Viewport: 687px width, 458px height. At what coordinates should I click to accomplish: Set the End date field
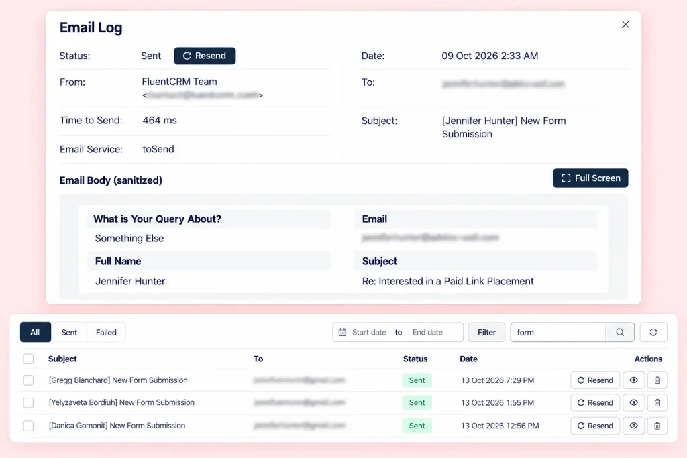coord(427,333)
